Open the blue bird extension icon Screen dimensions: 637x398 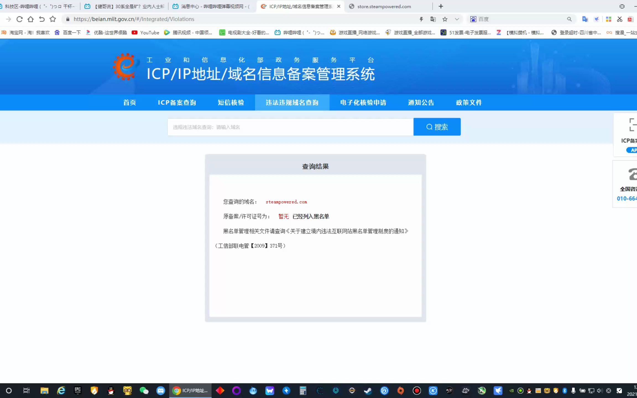[597, 19]
